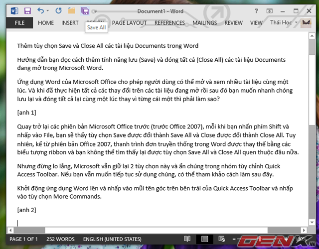
Task: Switch to the PAGE LAYOUT ribbon tab
Action: click(x=130, y=23)
